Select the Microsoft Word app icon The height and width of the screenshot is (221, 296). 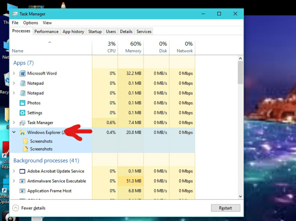[x=23, y=73]
